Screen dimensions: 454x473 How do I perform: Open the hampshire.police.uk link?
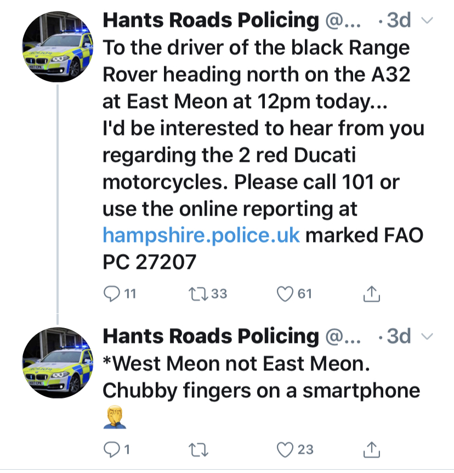coord(201,235)
